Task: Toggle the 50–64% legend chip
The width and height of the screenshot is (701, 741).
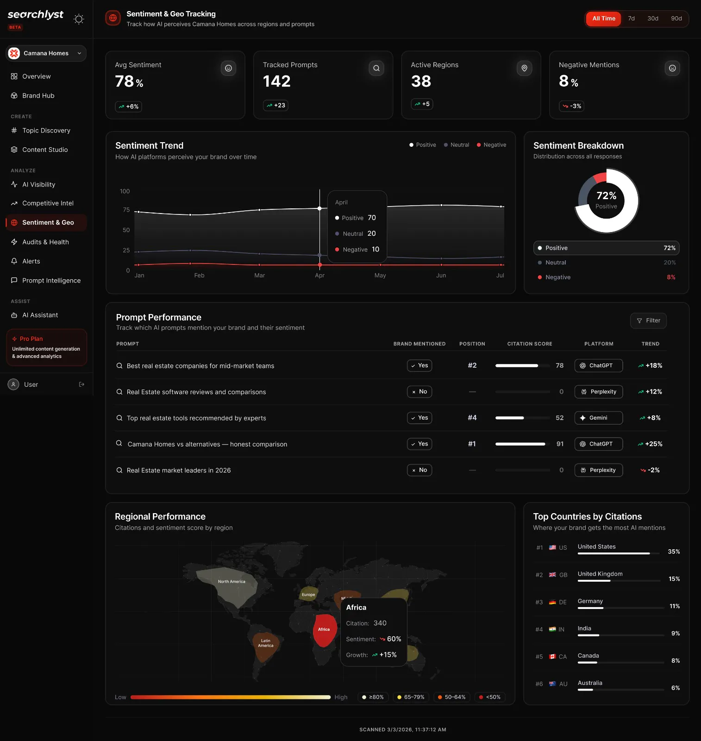Action: click(x=452, y=697)
